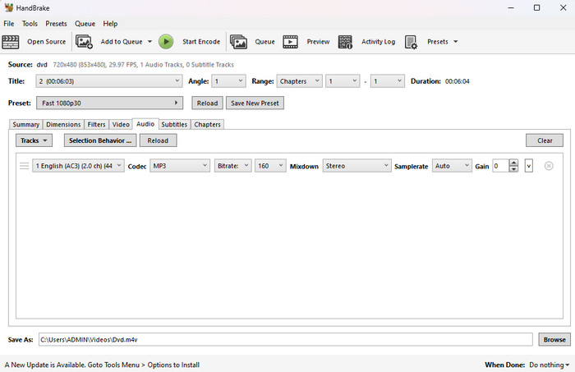Open the audio source track dropdown

78,166
